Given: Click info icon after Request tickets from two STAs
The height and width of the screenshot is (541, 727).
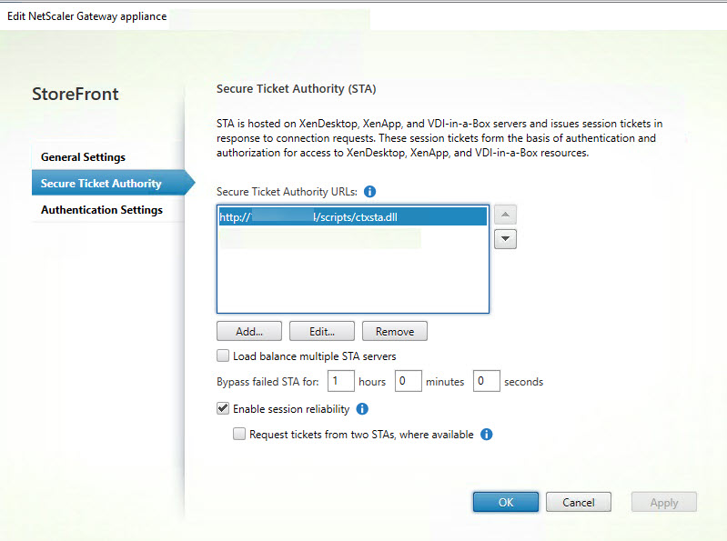Looking at the screenshot, I should pyautogui.click(x=486, y=435).
